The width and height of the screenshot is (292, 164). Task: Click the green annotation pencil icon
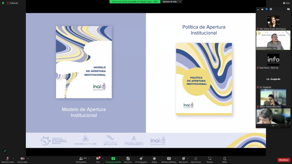[x=5, y=151]
